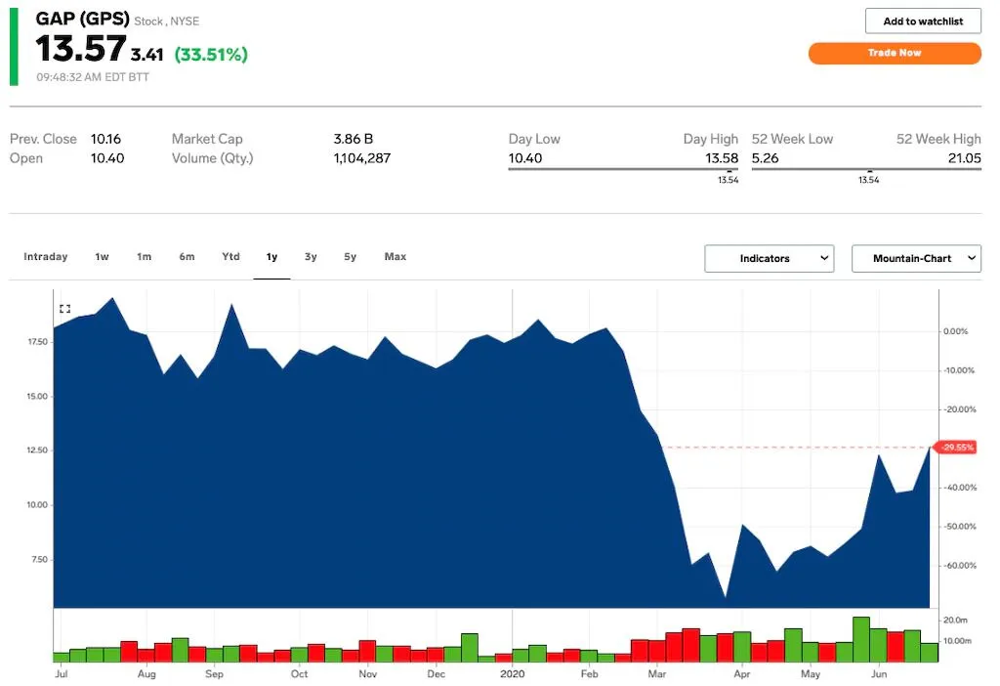Open the Indicators dropdown

click(x=770, y=258)
